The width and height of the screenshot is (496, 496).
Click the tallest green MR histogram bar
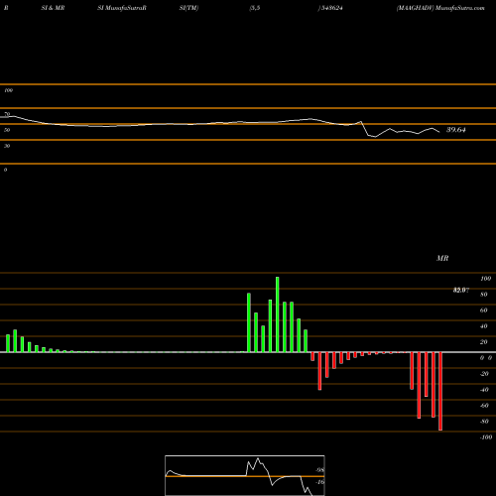point(277,314)
